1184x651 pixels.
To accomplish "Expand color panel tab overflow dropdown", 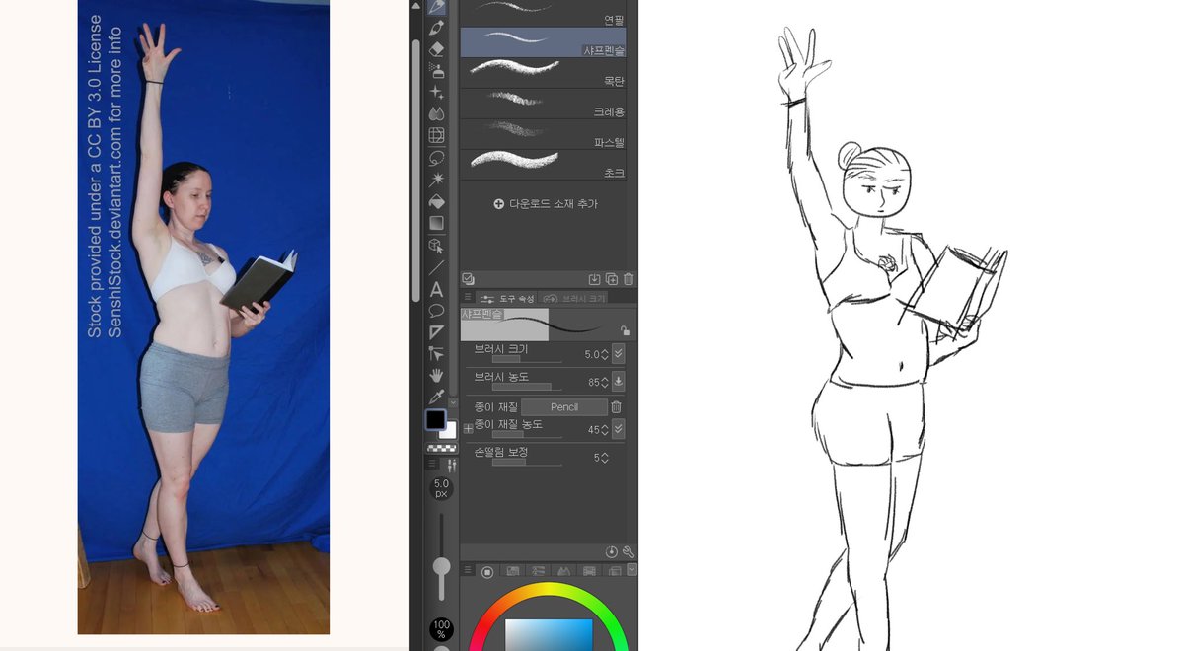I will point(631,569).
